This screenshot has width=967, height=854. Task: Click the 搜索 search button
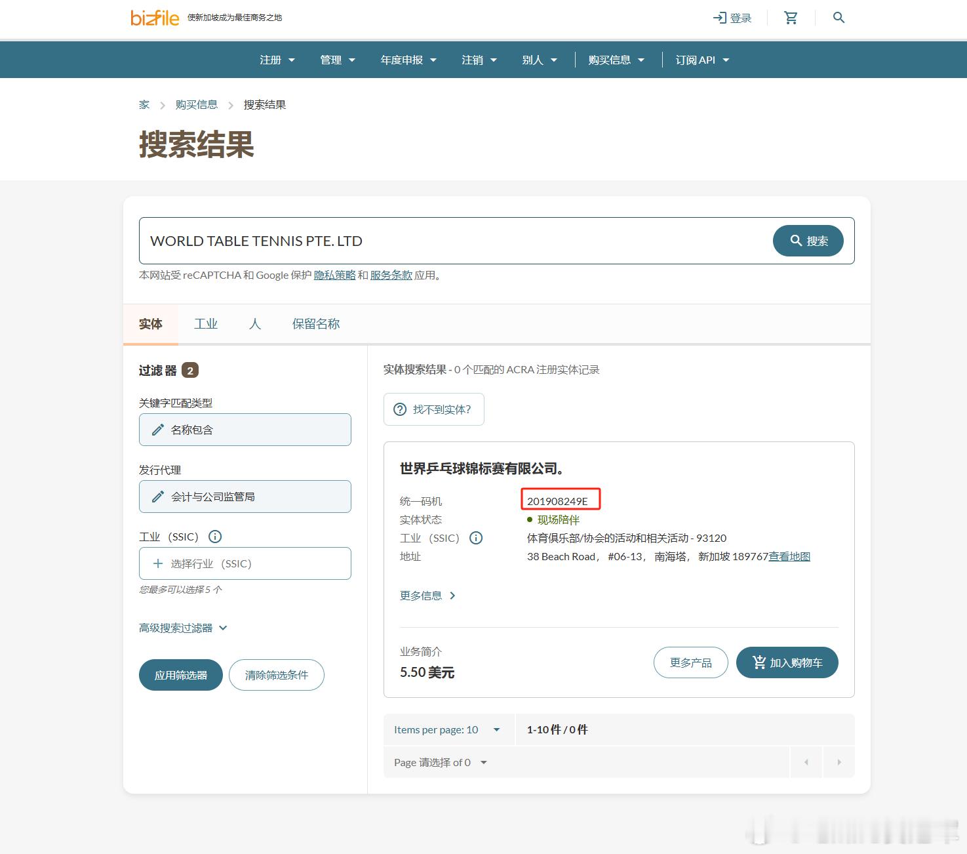tap(808, 241)
